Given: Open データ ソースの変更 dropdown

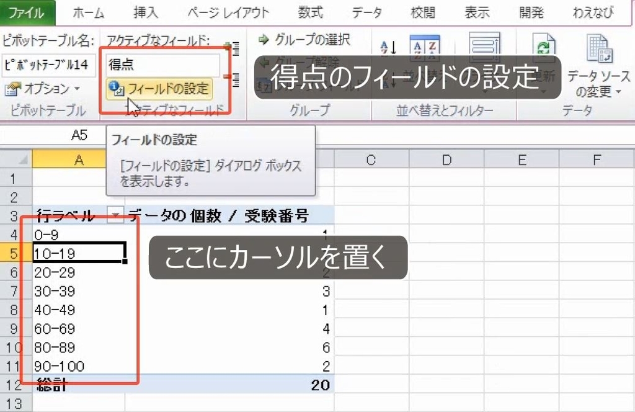Looking at the screenshot, I should click(x=598, y=67).
